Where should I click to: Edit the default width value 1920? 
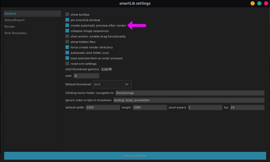coord(103,107)
